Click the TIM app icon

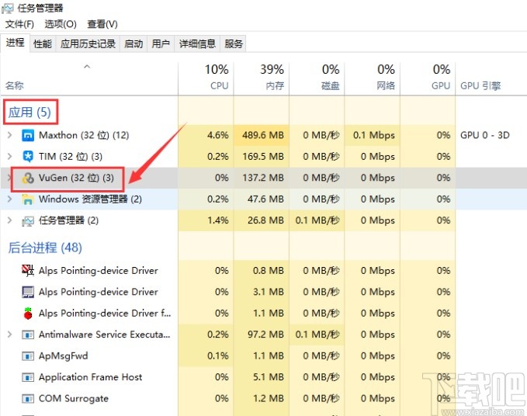[28, 157]
